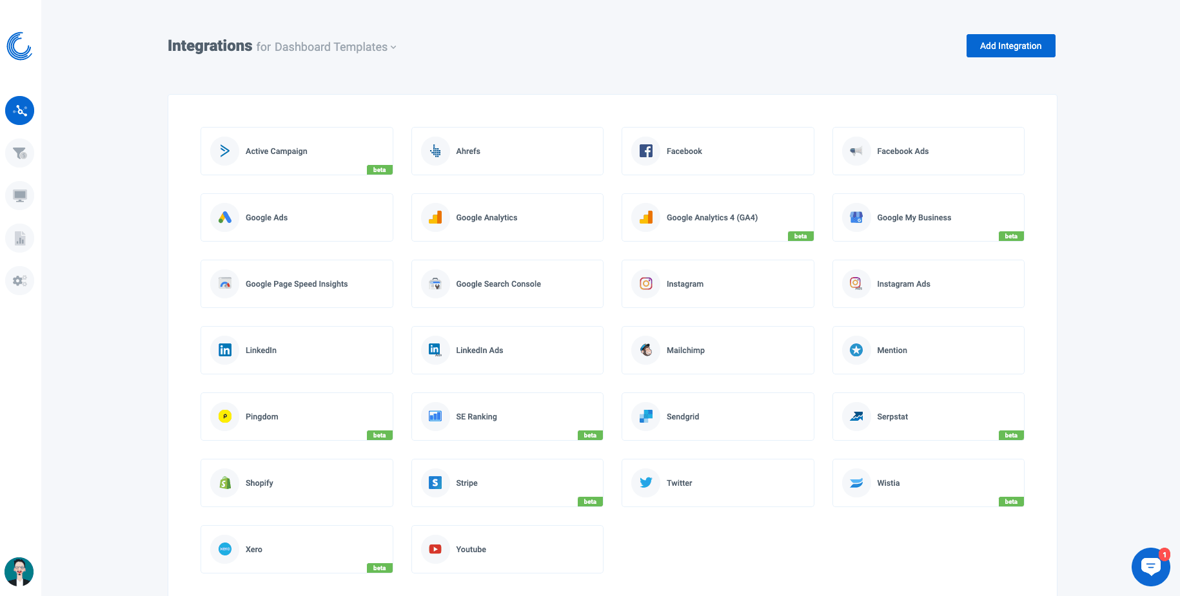The width and height of the screenshot is (1180, 596).
Task: Select the Mailchimp label
Action: click(685, 351)
